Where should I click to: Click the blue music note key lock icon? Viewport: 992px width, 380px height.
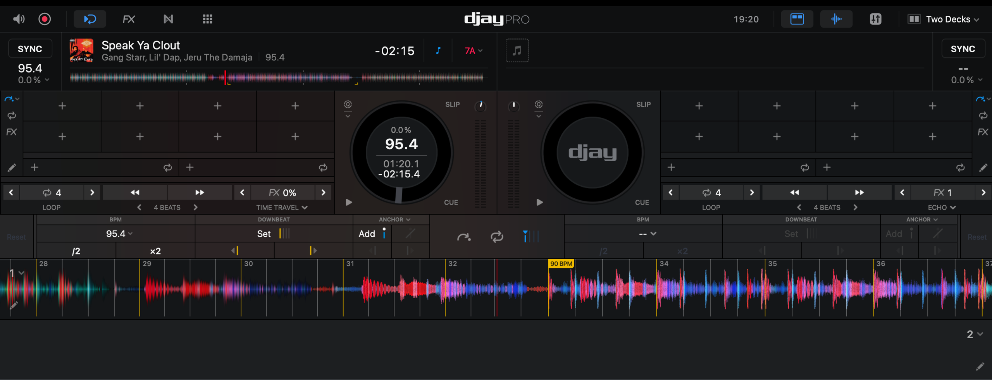point(438,51)
